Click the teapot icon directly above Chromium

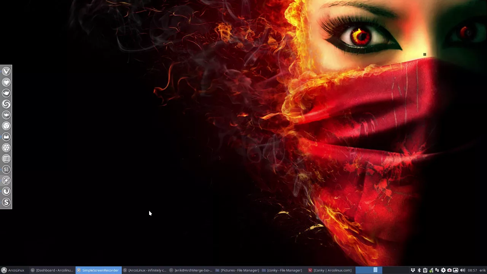6,115
